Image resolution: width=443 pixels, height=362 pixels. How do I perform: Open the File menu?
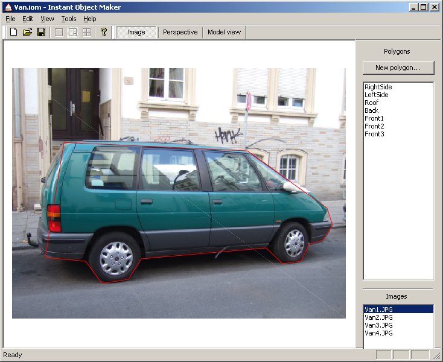click(x=10, y=19)
